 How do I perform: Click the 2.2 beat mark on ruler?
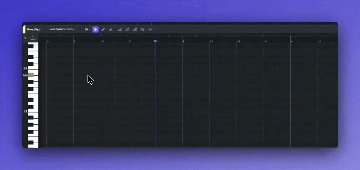click(x=102, y=41)
